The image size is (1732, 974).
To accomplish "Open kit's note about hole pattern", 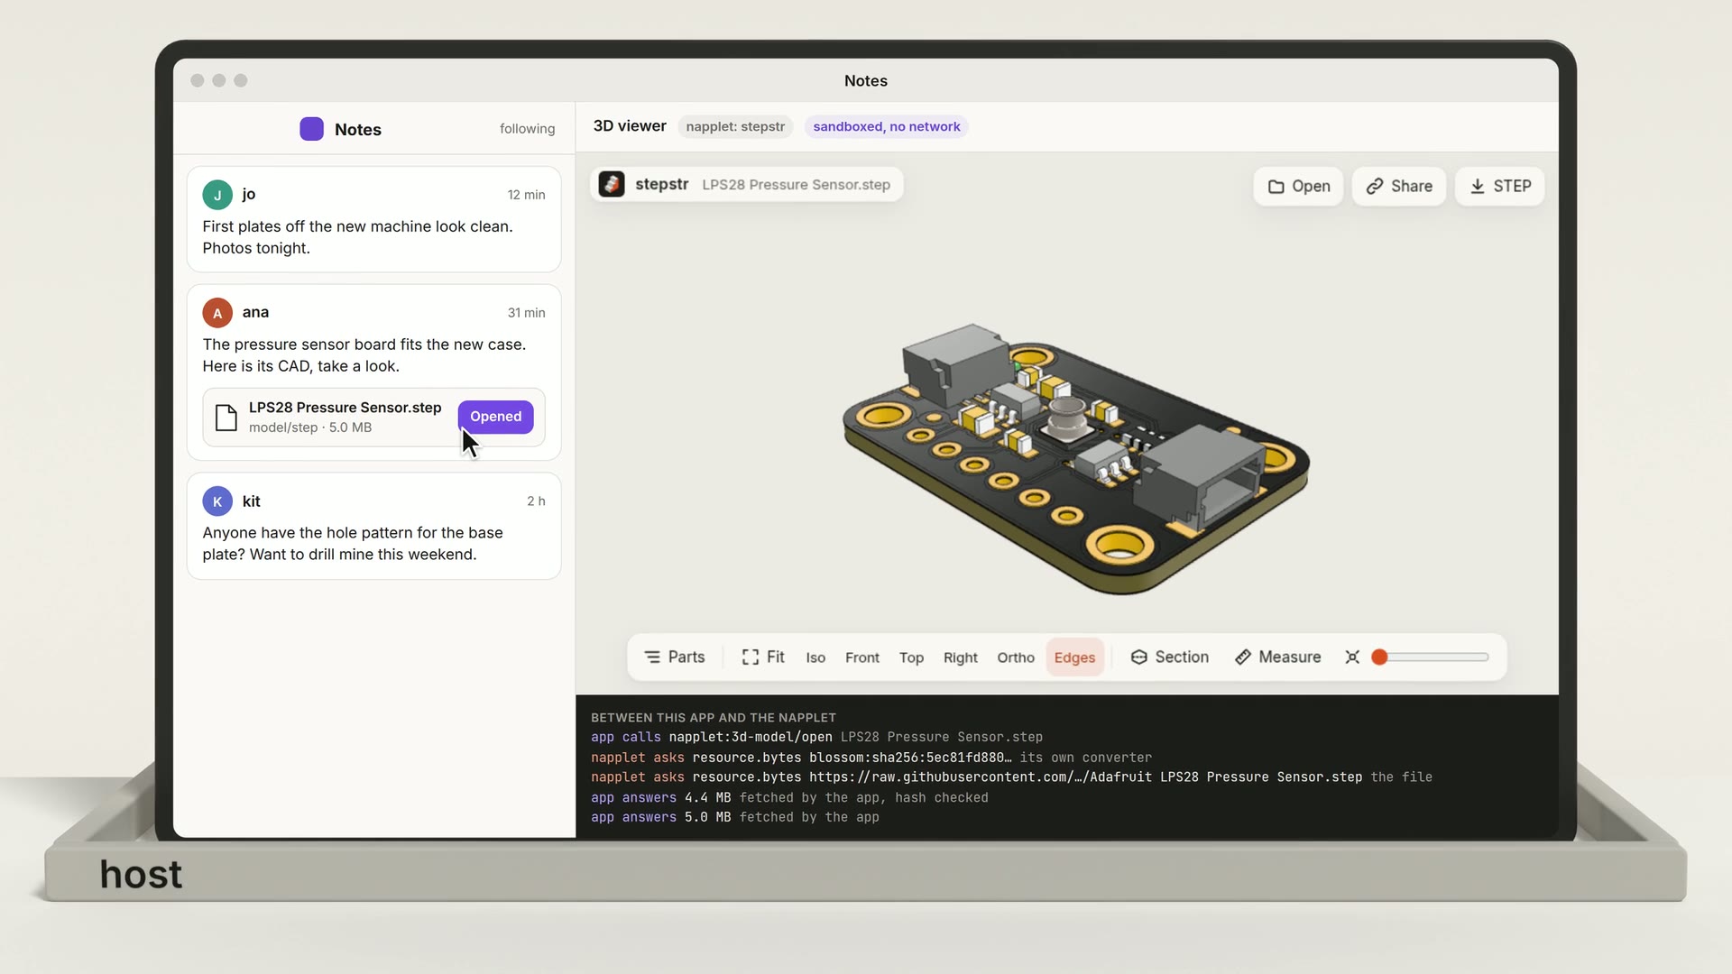I will click(x=373, y=526).
